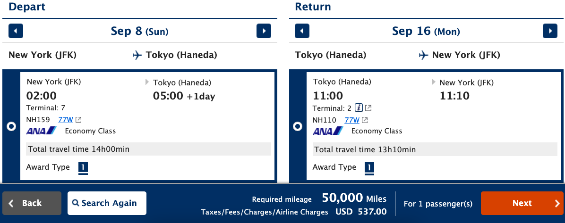Viewport: 565px width, 223px height.
Task: Open 77W aircraft link for flight NH159
Action: pyautogui.click(x=66, y=120)
